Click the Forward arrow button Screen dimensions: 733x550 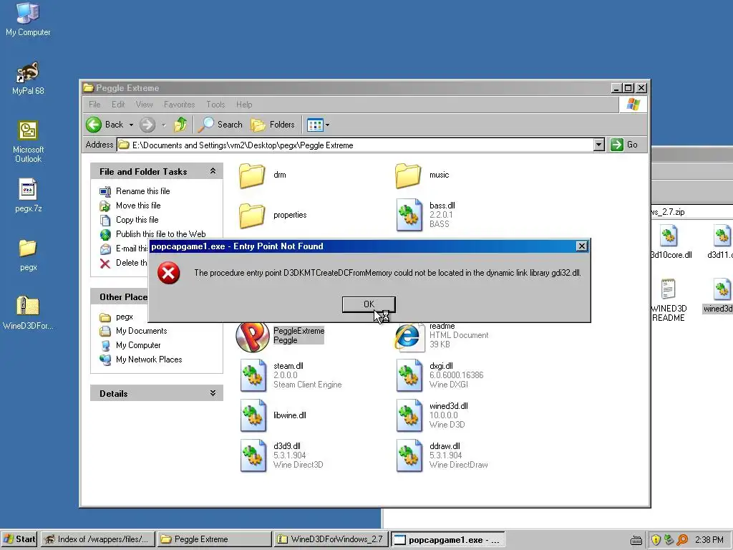pyautogui.click(x=147, y=125)
